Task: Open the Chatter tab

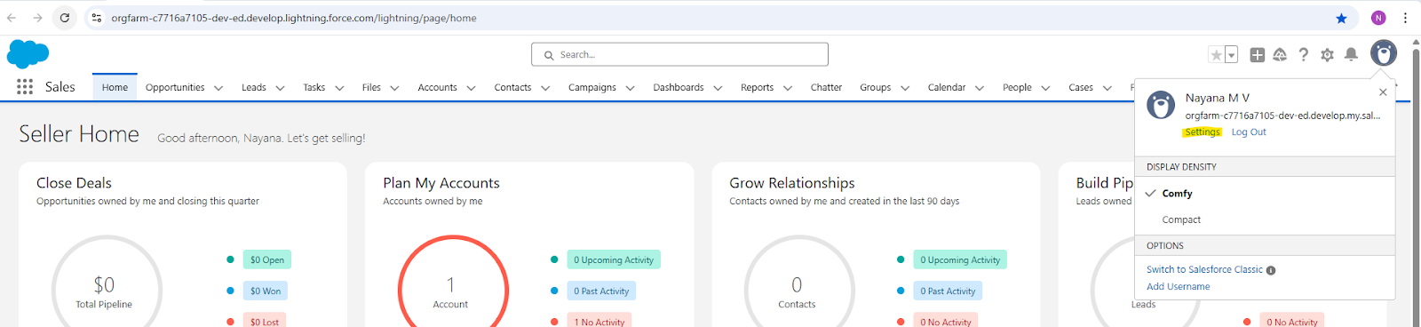Action: (x=826, y=87)
